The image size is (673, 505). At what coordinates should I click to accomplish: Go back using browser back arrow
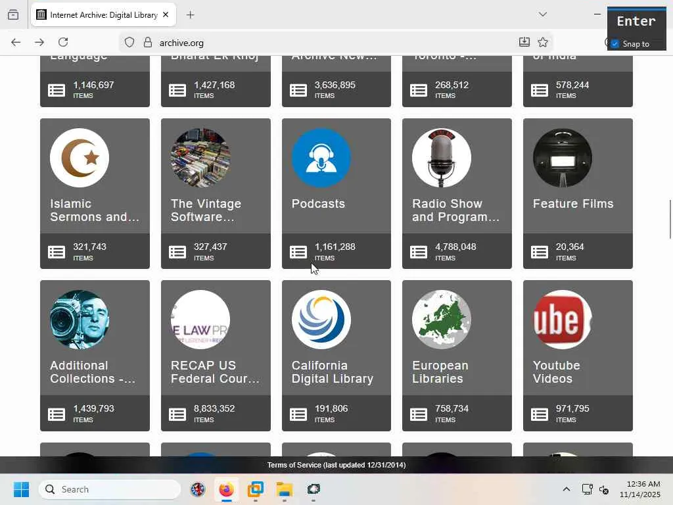point(16,42)
